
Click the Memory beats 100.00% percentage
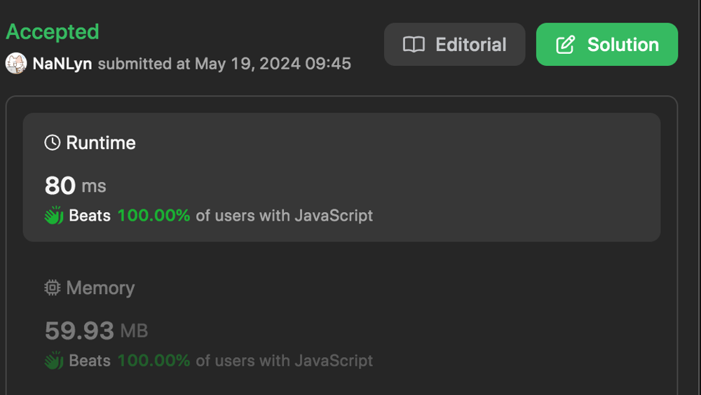(154, 361)
